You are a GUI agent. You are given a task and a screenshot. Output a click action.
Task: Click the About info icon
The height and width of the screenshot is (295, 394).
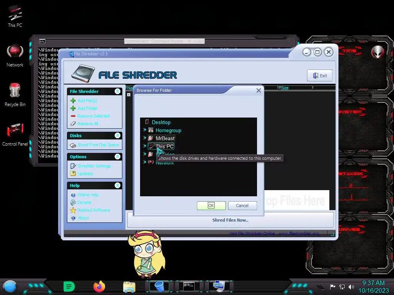coord(73,218)
